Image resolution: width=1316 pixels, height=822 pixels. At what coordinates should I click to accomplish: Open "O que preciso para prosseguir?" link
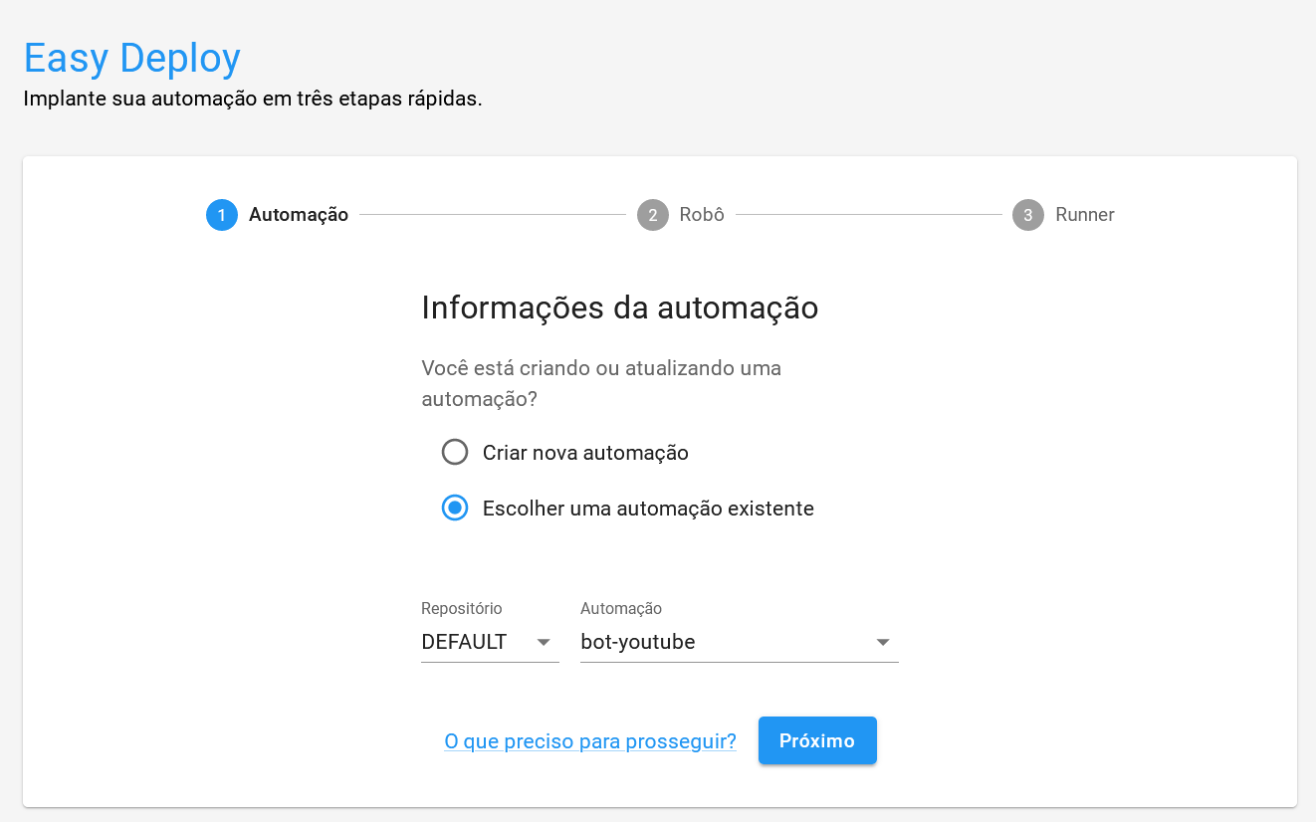(590, 741)
